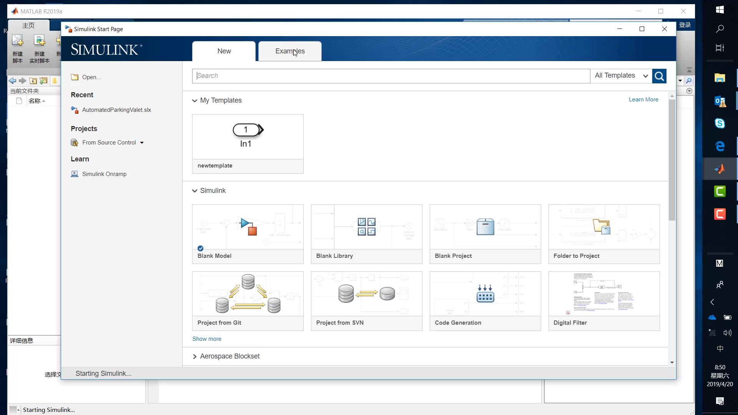Open Windows search from taskbar
This screenshot has height=415, width=738.
pos(720,29)
